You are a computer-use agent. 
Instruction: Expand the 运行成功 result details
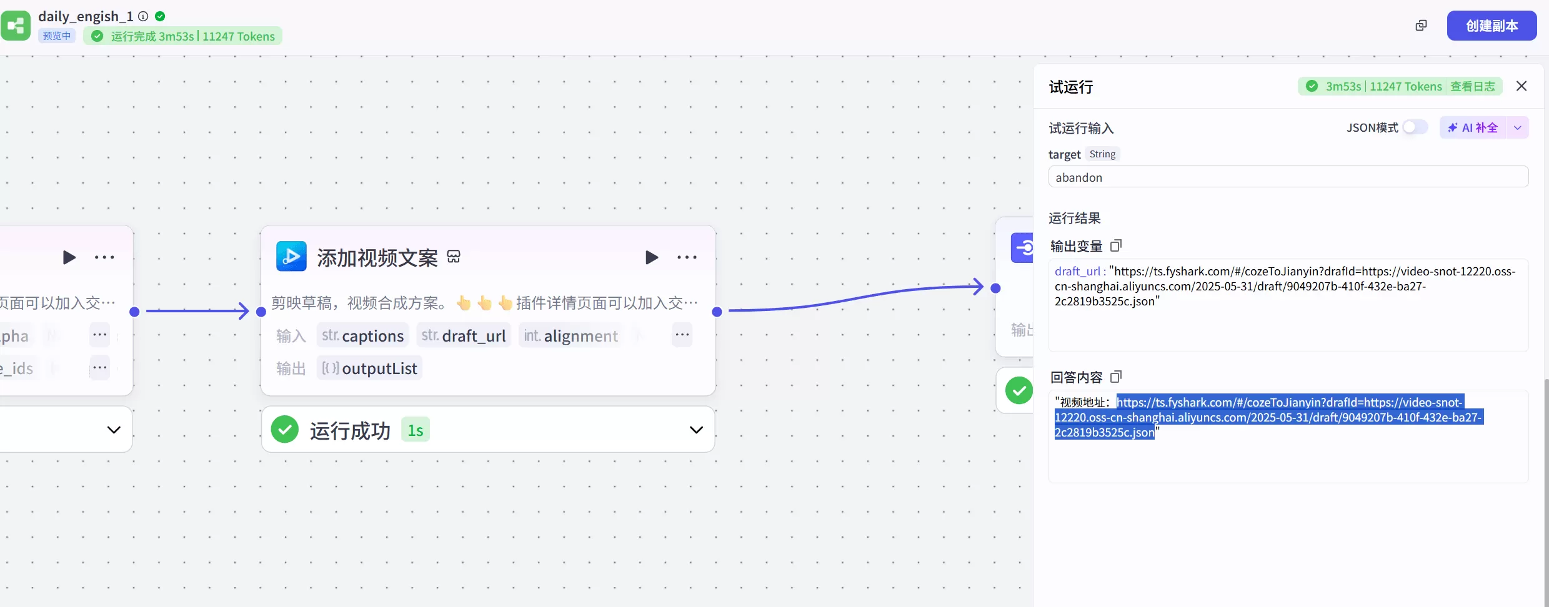click(696, 430)
